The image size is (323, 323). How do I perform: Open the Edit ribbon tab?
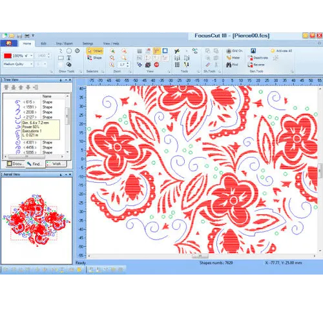[44, 43]
